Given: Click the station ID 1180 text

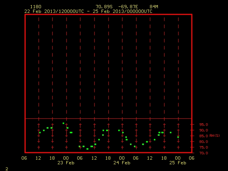Looking at the screenshot, I should pyautogui.click(x=36, y=7).
